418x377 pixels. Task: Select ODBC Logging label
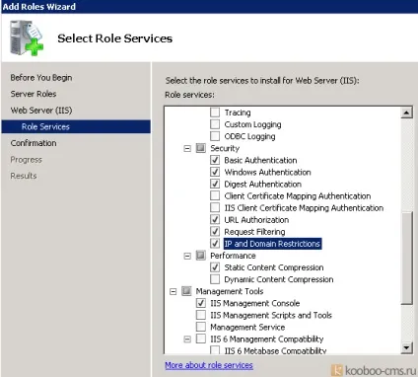point(249,136)
